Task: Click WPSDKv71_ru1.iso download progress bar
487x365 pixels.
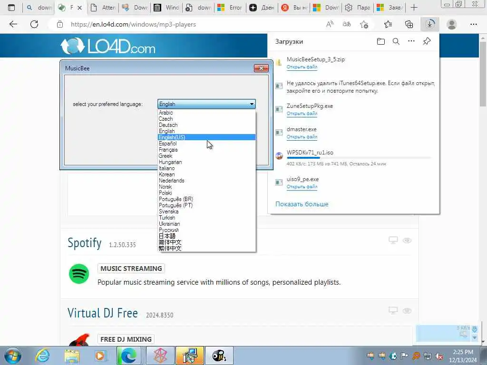Action: pos(359,158)
